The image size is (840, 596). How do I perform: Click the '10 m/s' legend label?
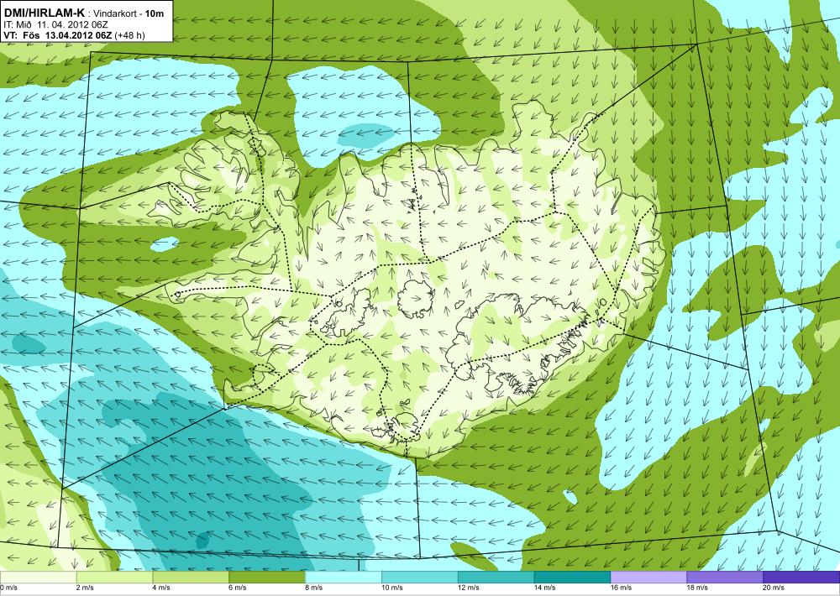[392, 588]
